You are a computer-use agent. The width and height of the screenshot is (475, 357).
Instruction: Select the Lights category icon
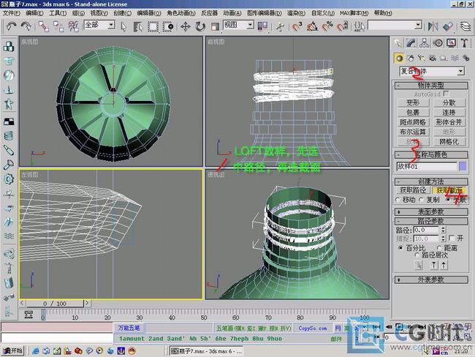pyautogui.click(x=422, y=58)
